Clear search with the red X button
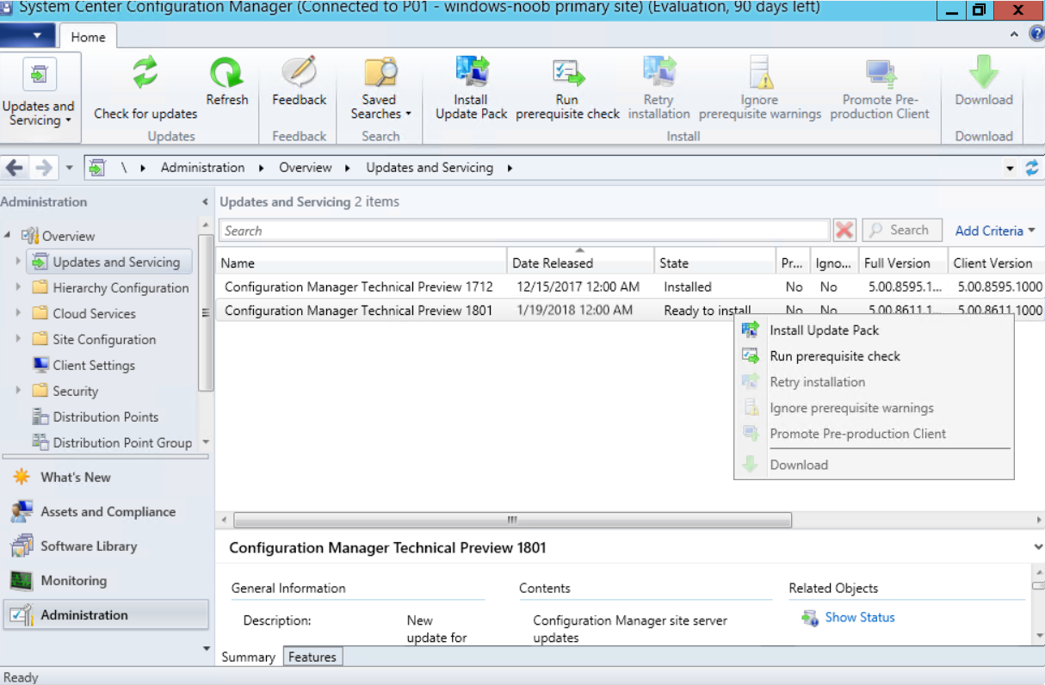 pyautogui.click(x=844, y=231)
